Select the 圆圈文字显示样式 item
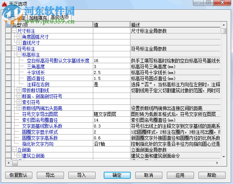Viewport: 233px width, 184px height. click(x=40, y=132)
